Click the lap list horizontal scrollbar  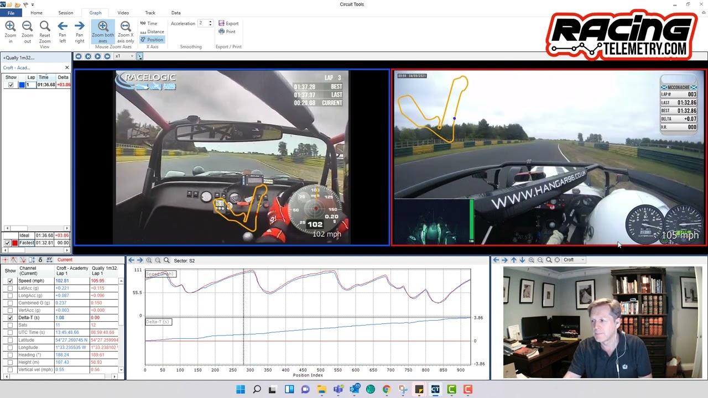click(37, 228)
